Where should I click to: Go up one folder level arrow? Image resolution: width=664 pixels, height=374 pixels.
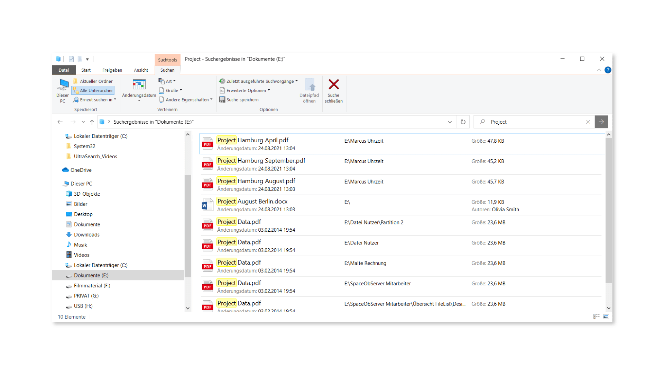click(x=92, y=122)
